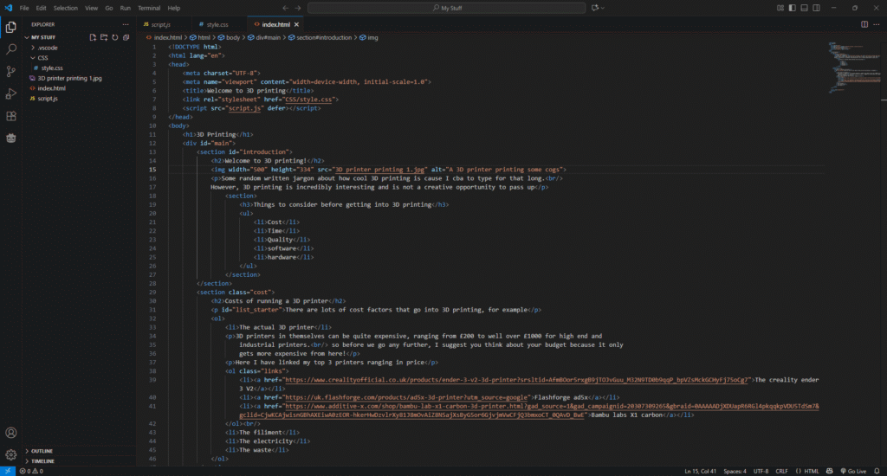This screenshot has width=887, height=476.
Task: Collapse all folders in Explorer
Action: pyautogui.click(x=126, y=37)
